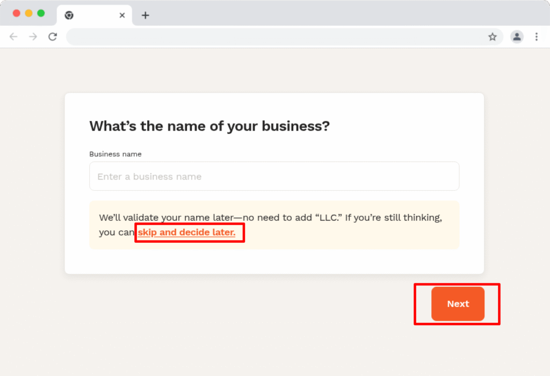Image resolution: width=550 pixels, height=376 pixels.
Task: Click inside the business name input field
Action: click(x=274, y=176)
